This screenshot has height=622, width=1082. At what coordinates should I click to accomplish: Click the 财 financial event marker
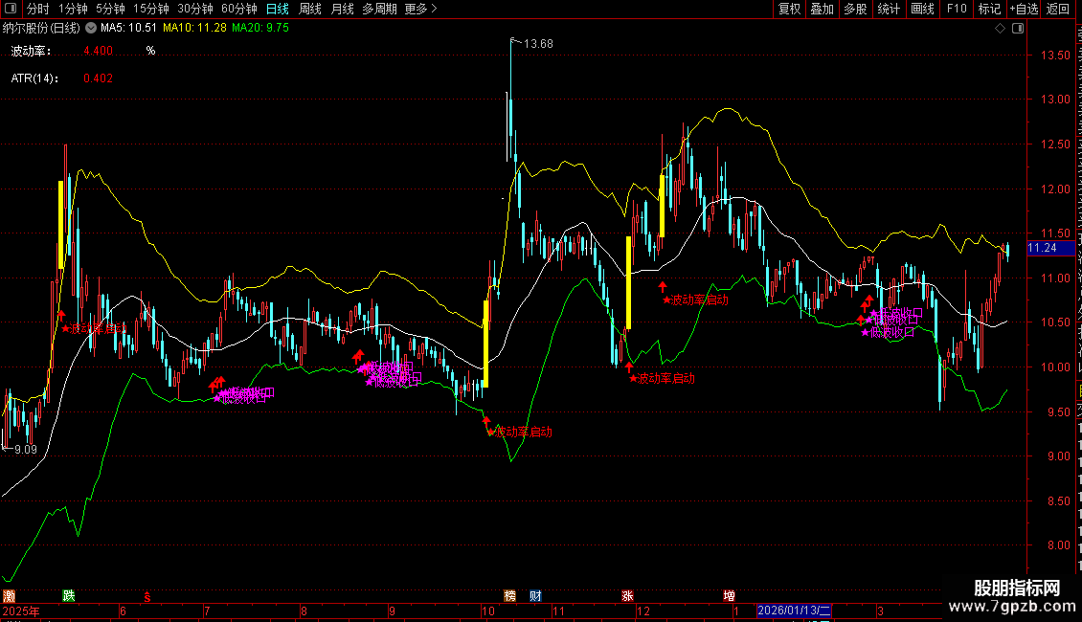[535, 596]
